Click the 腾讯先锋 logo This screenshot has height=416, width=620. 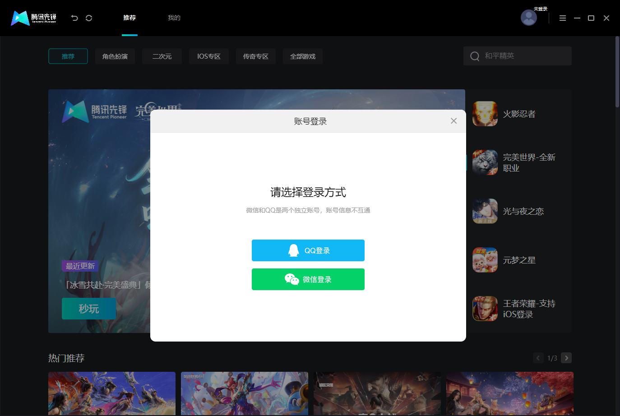coord(32,18)
